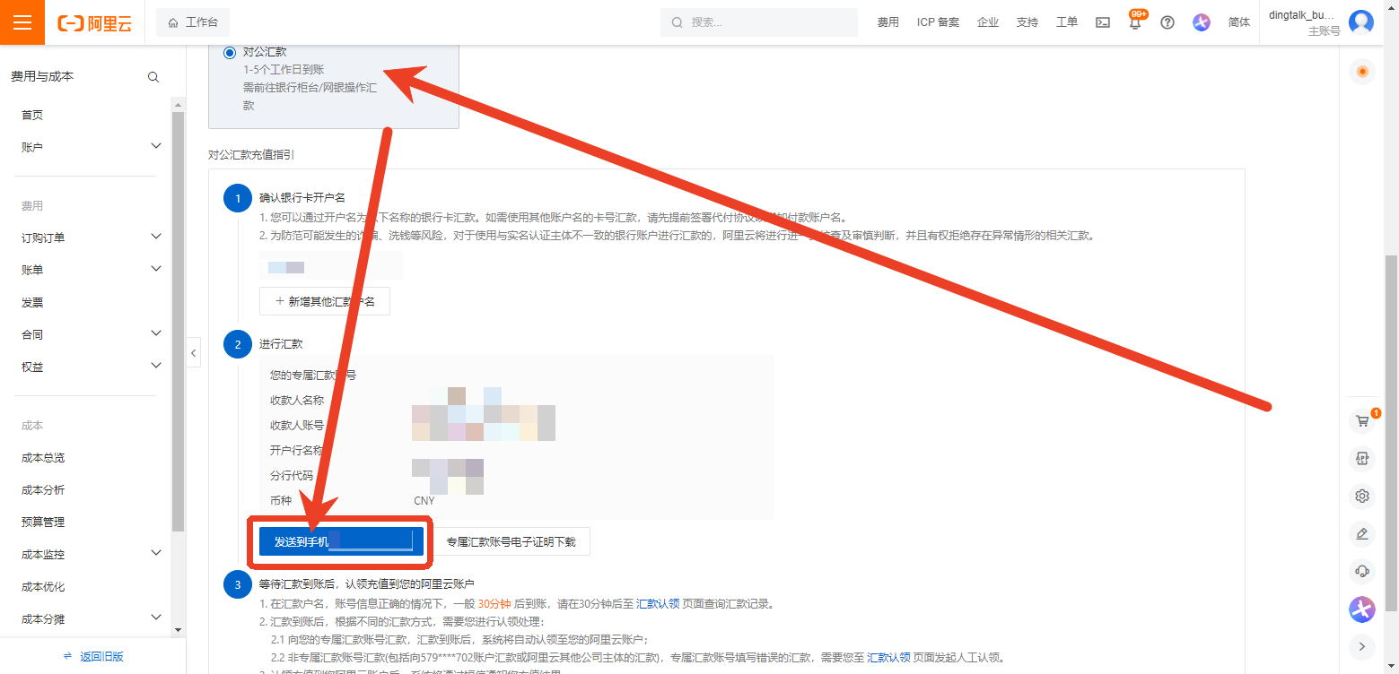Open the AI assistant icon in top bar

point(1202,22)
